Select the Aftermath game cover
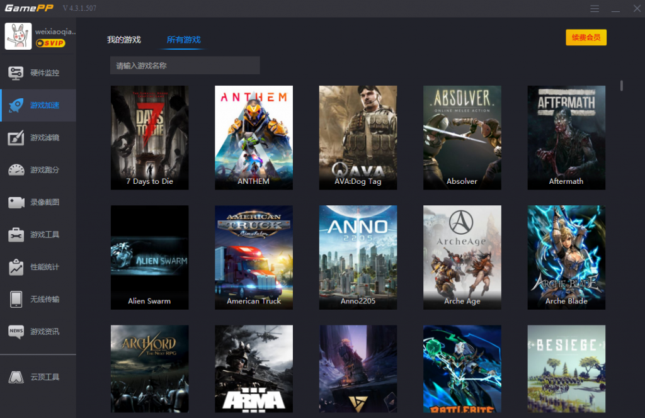 tap(566, 138)
